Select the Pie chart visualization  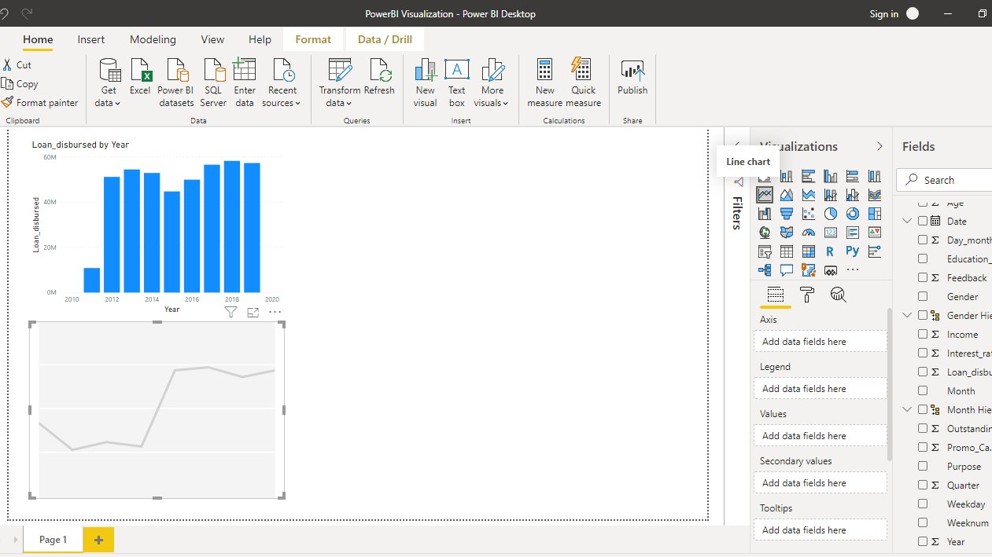point(831,214)
